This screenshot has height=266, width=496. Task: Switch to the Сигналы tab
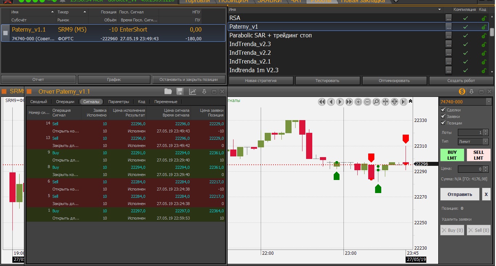click(91, 102)
